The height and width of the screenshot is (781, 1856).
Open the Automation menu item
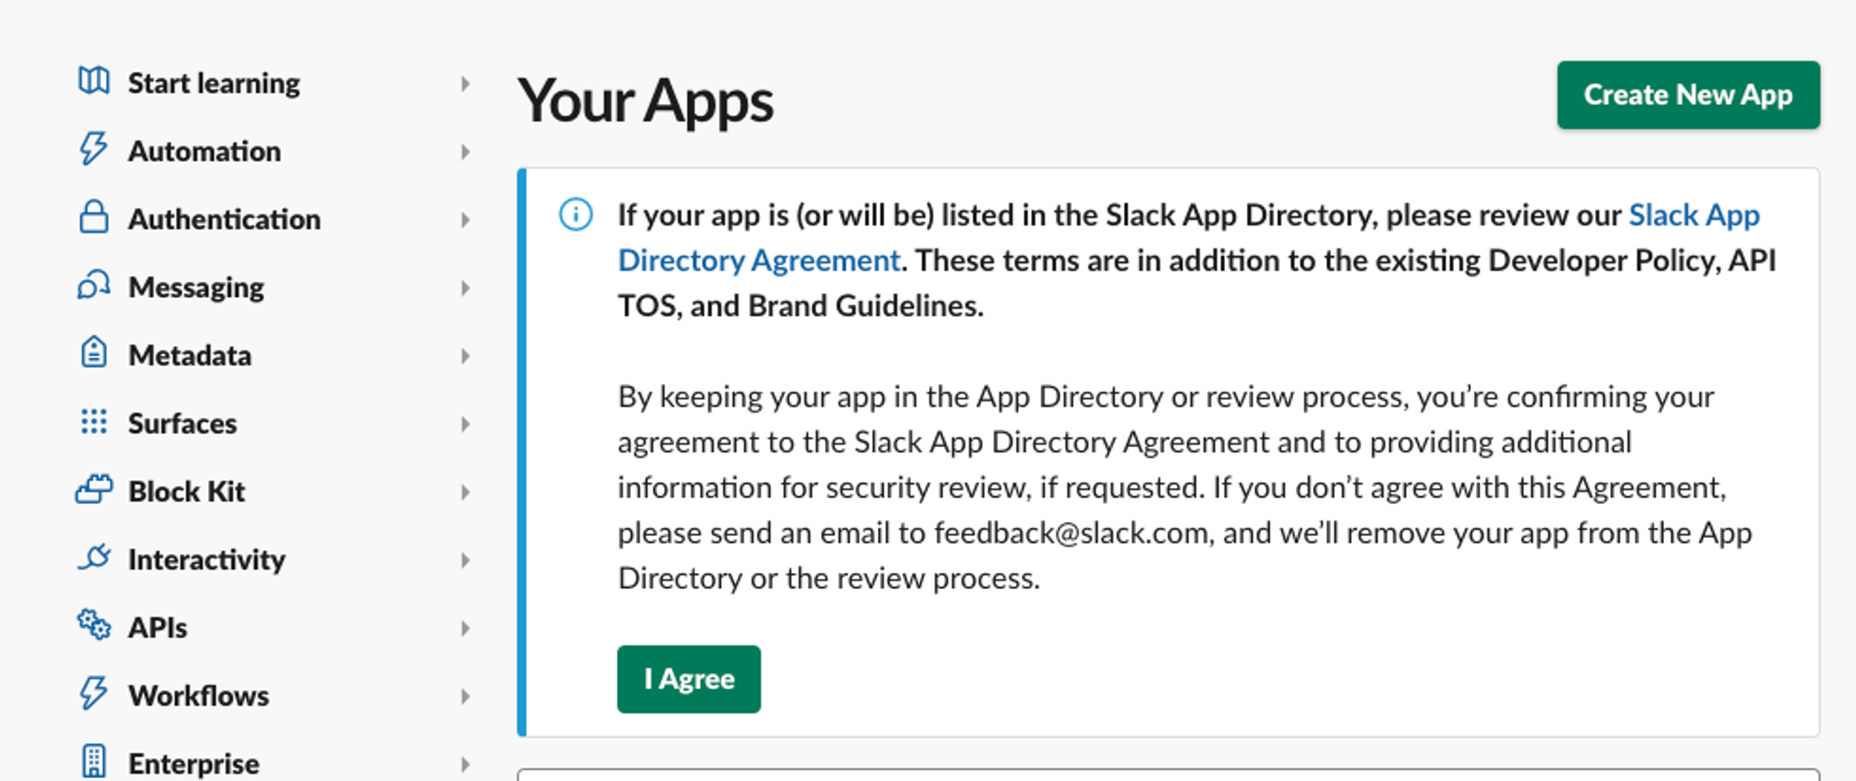(204, 151)
